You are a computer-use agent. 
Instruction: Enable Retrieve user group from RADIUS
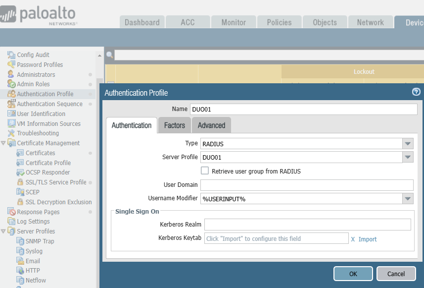click(x=205, y=171)
